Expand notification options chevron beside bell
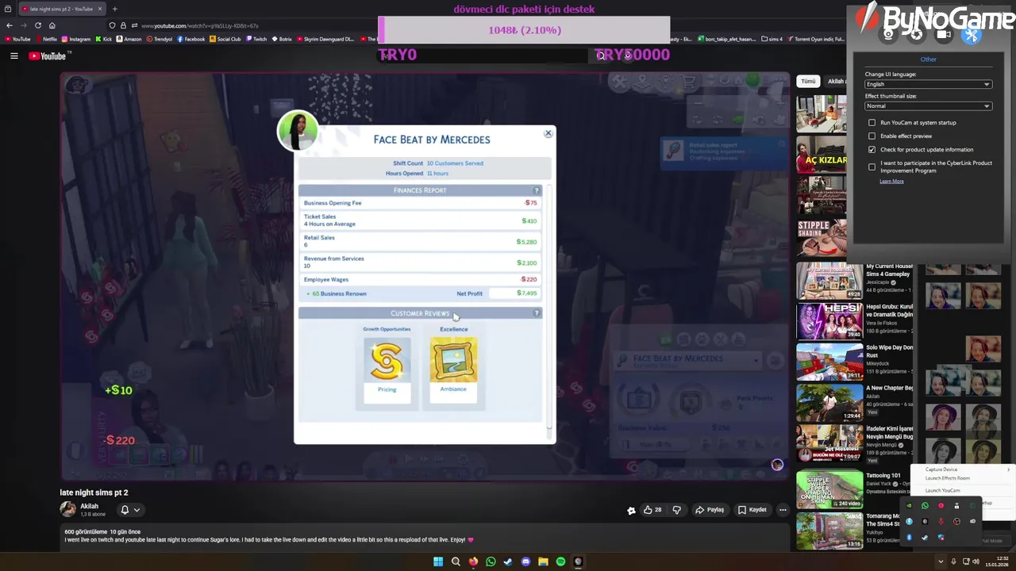 pos(137,511)
